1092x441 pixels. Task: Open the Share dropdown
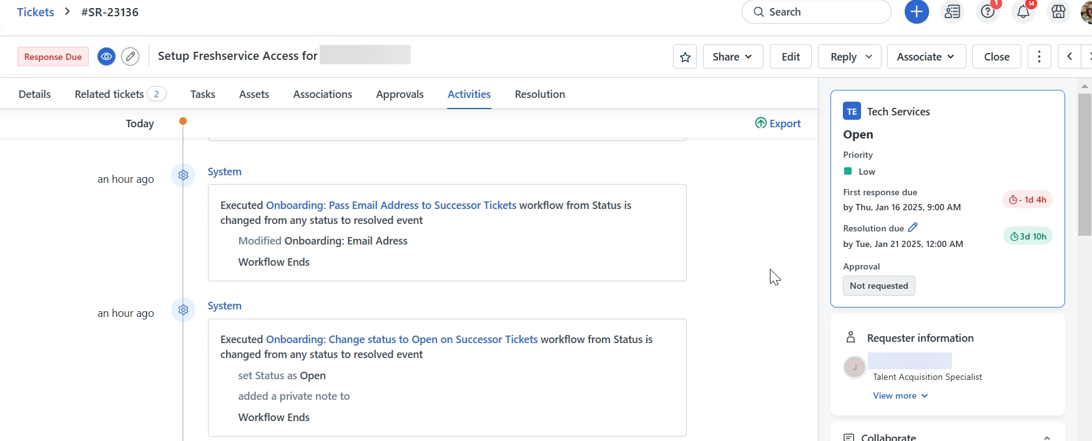[733, 57]
